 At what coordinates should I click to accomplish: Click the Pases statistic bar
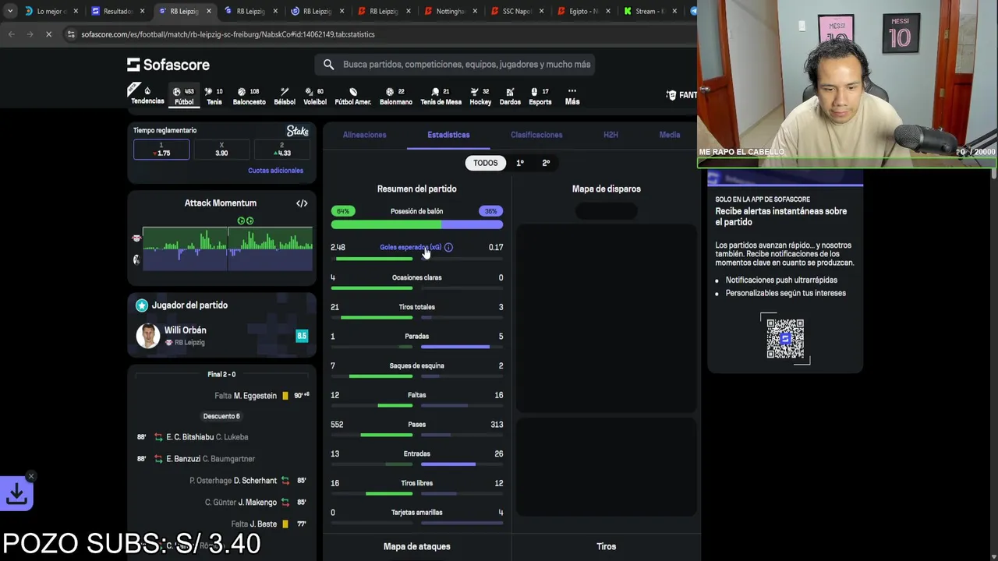pyautogui.click(x=416, y=435)
